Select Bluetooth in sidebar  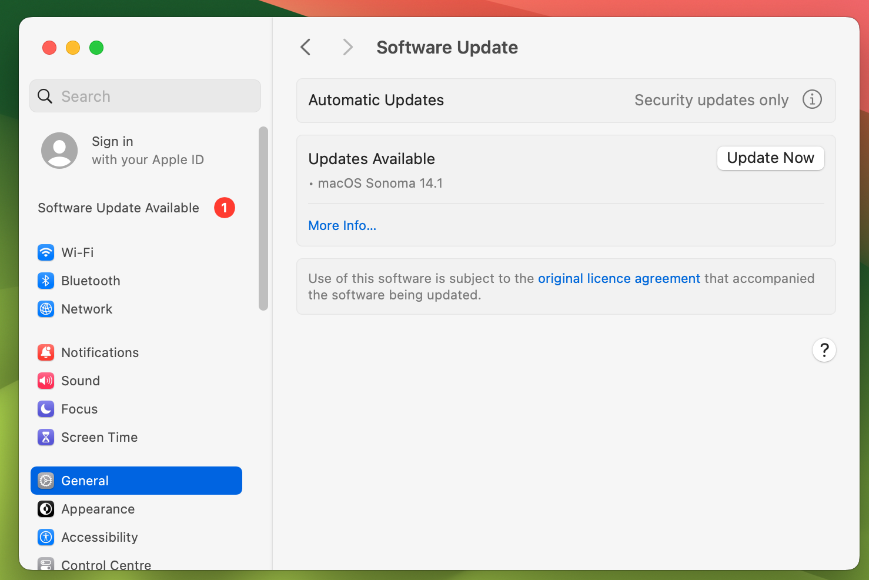[136, 281]
